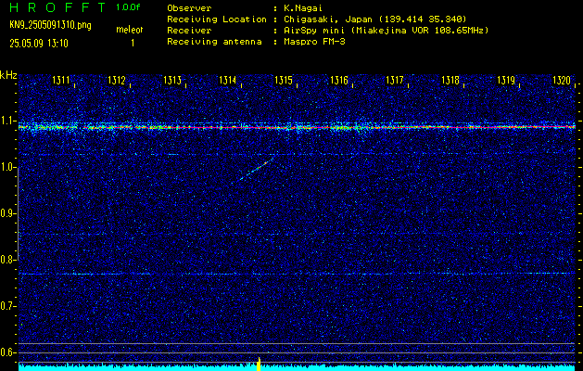
Task: Click the 1313 time marker
Action: (172, 80)
